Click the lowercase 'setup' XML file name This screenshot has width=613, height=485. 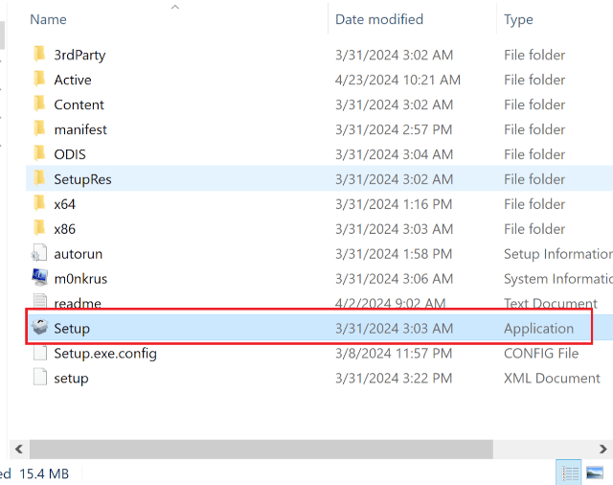pyautogui.click(x=71, y=379)
